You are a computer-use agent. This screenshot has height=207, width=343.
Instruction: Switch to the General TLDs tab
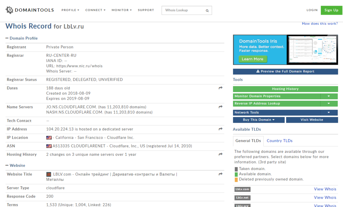(x=248, y=141)
